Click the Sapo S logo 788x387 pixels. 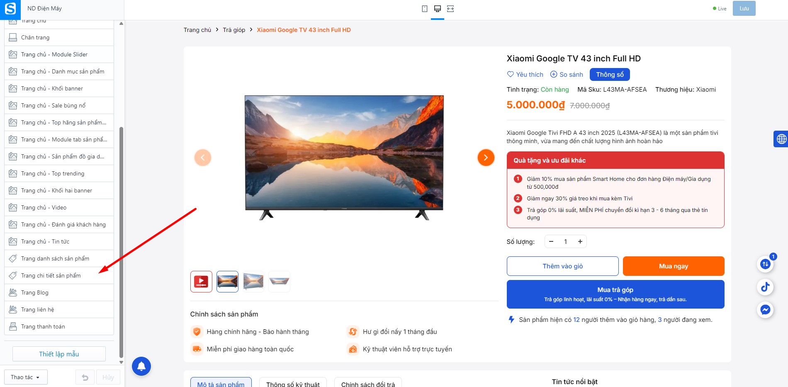[x=10, y=9]
